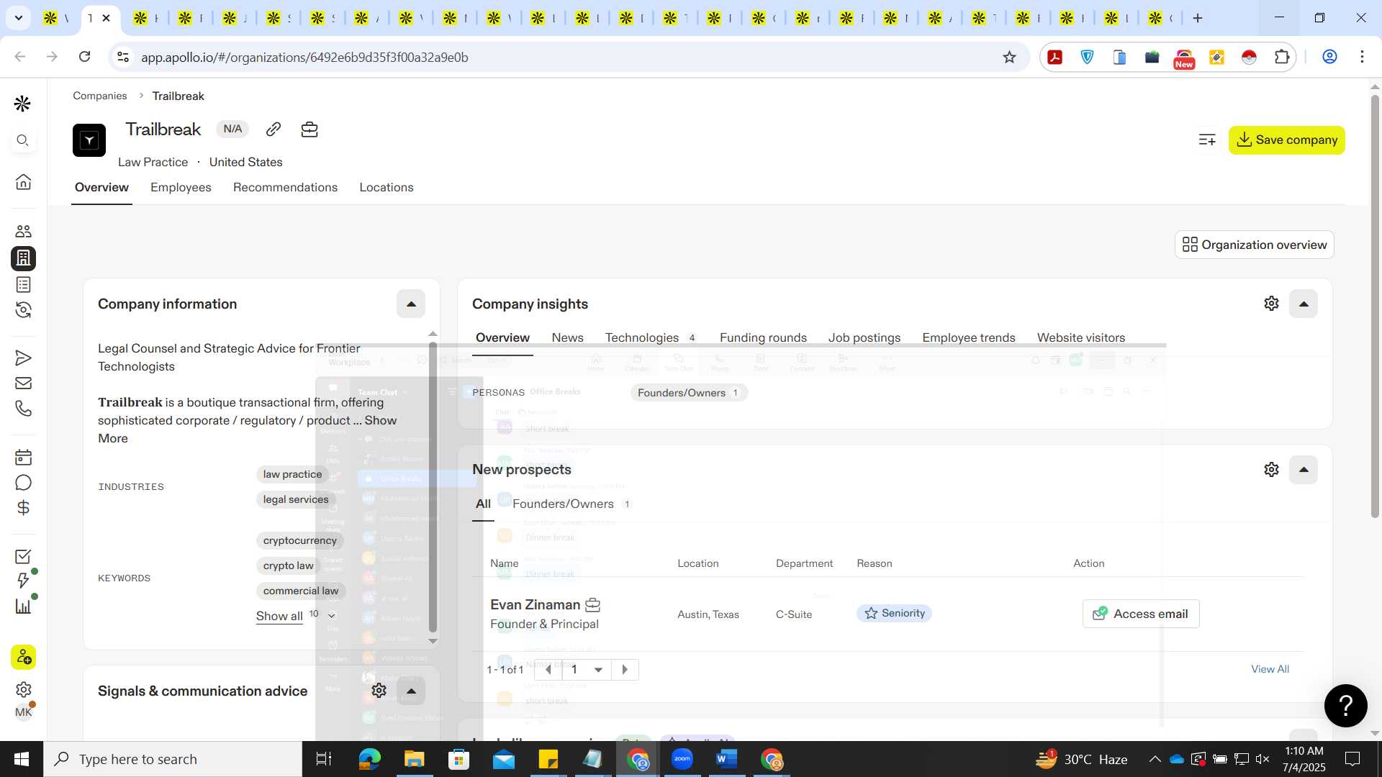Screen dimensions: 1382x777
Task: Open the View All prospects link
Action: click(x=1270, y=669)
